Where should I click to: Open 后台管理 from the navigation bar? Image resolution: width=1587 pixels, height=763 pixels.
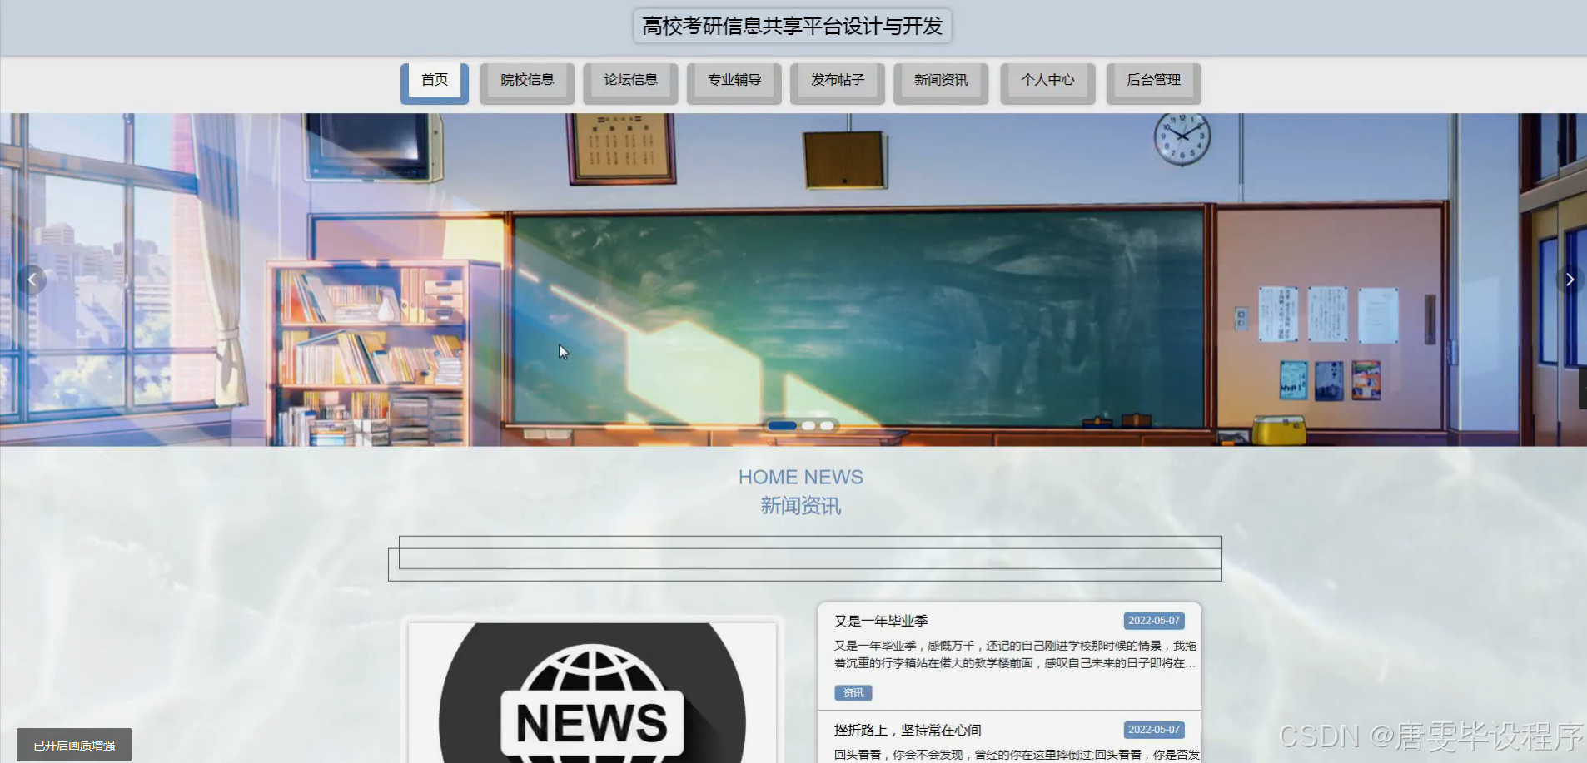pos(1153,83)
